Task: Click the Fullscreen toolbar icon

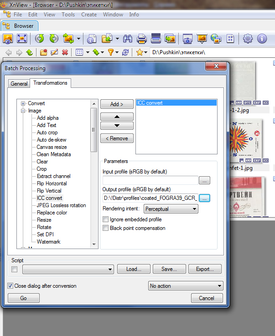Action: click(22, 39)
